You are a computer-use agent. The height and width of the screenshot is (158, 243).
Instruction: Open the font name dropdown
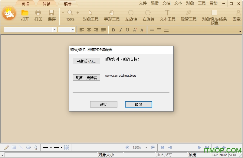pos(54,30)
